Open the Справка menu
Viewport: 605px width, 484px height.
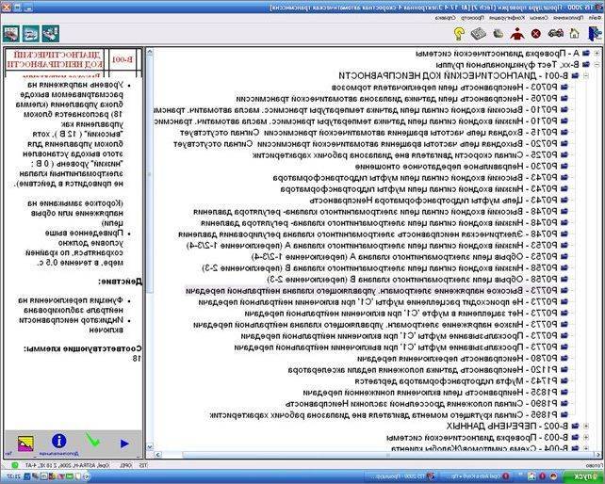[446, 18]
